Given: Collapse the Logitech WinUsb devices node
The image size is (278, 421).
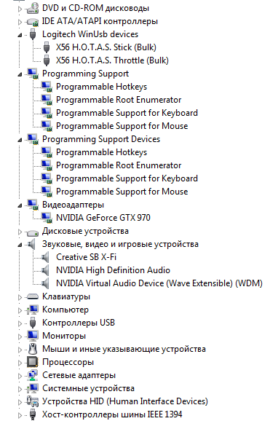Looking at the screenshot, I should click(x=20, y=35).
